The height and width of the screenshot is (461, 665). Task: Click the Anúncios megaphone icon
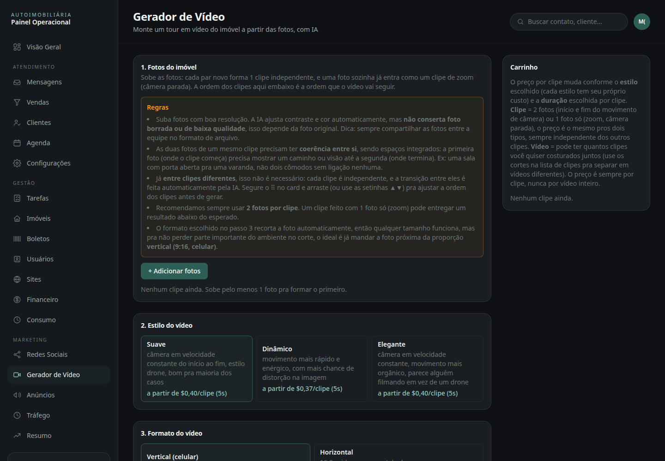(x=17, y=395)
